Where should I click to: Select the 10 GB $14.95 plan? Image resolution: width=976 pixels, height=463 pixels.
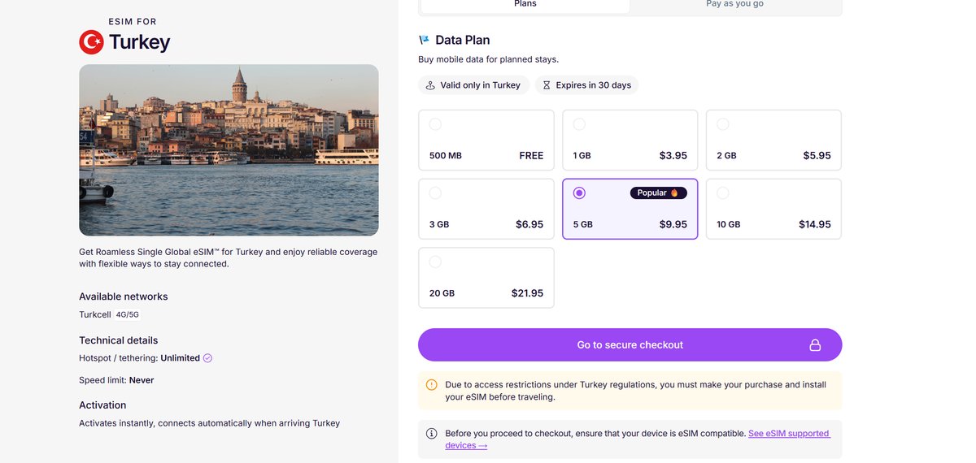click(773, 209)
